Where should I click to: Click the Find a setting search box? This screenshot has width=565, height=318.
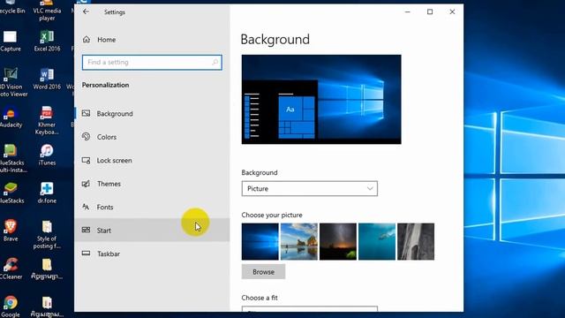pyautogui.click(x=152, y=63)
